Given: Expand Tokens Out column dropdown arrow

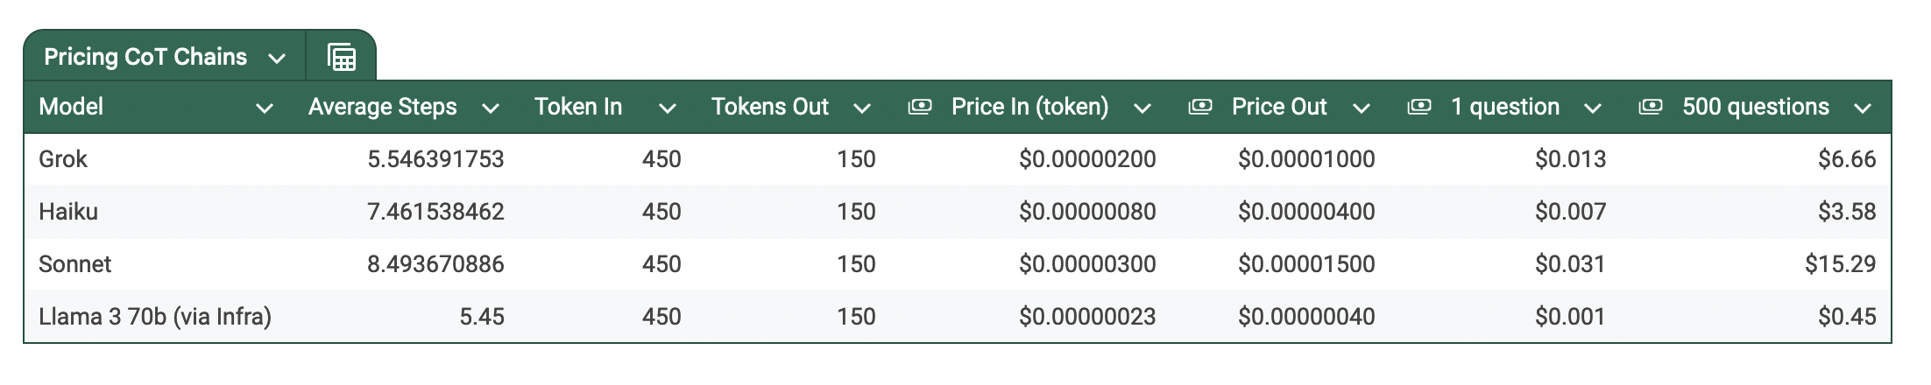Looking at the screenshot, I should pyautogui.click(x=862, y=108).
